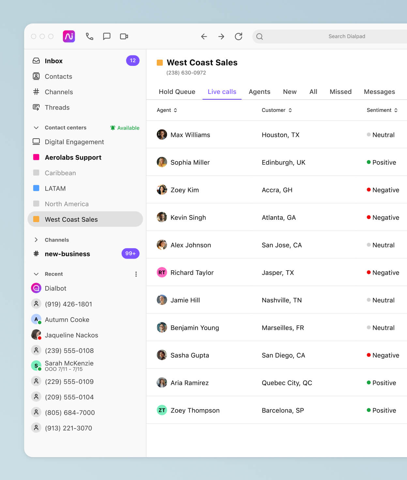Click the pink color swatch beside Aerolabs Support
The image size is (407, 480).
coord(36,157)
